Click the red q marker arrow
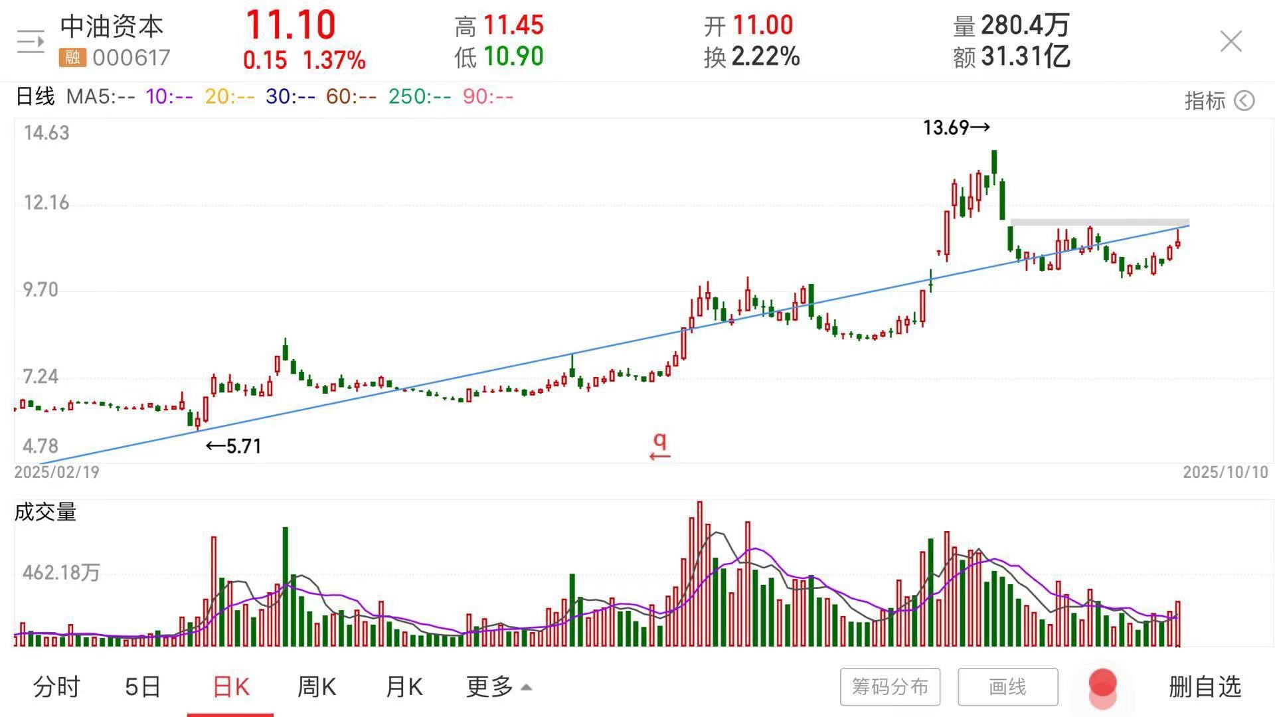 (x=659, y=447)
